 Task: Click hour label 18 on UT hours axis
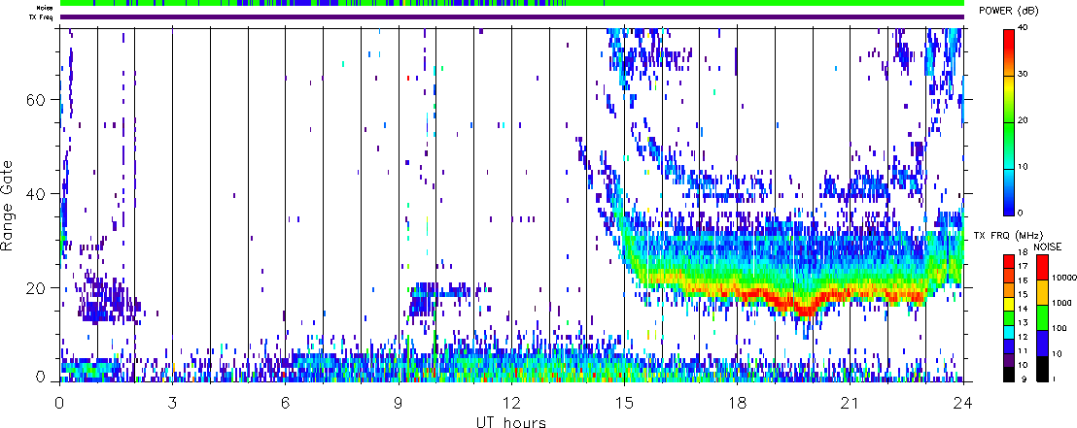tap(737, 402)
